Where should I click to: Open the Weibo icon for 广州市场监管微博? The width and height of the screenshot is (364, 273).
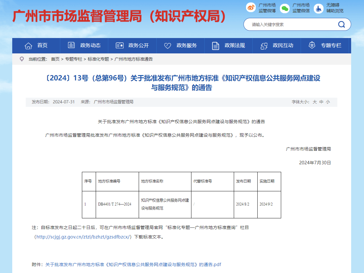[x=251, y=8]
